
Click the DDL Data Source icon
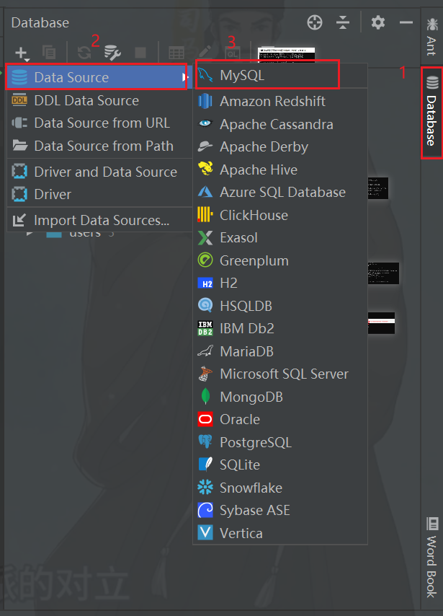point(19,100)
